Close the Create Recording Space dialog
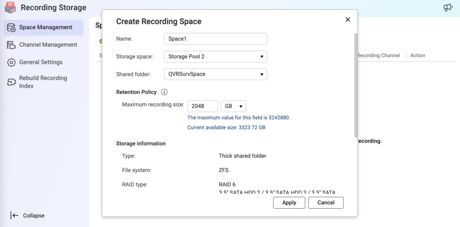Viewport: 460px width, 227px height. 347,20
